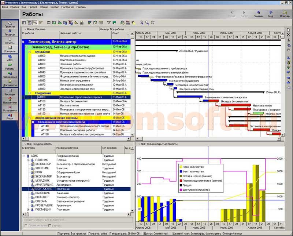Open Вид: Только открытые проекты dropdown
This screenshot has height=236, width=293.
[157, 144]
